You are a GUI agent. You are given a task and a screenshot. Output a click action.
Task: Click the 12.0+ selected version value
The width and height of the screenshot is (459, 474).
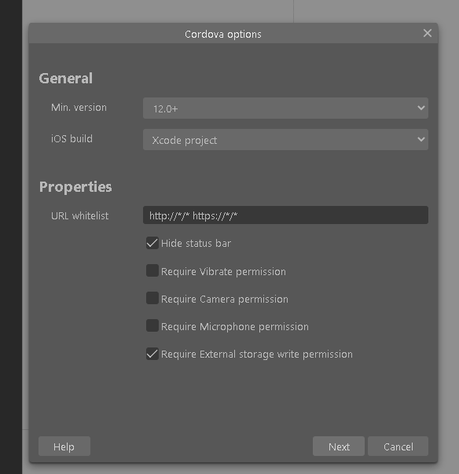(165, 108)
